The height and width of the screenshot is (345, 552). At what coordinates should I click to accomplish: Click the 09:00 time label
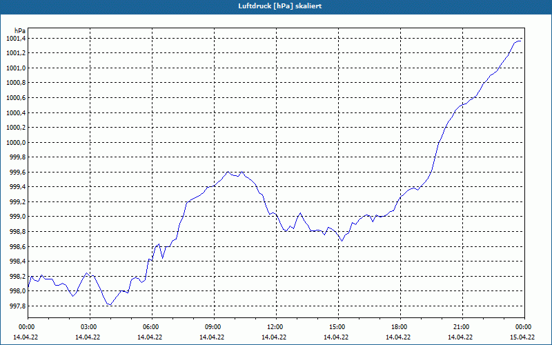click(x=213, y=326)
